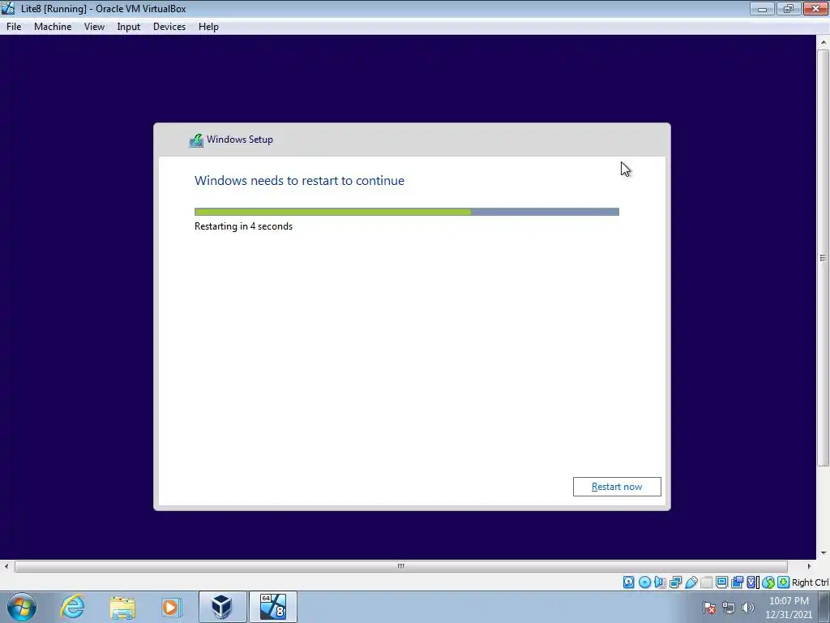Select the Lite8 VM taskbar button
830x623 pixels.
coord(273,607)
